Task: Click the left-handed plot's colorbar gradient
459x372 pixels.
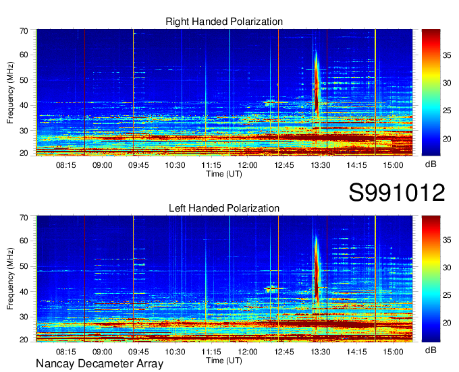Action: pyautogui.click(x=431, y=279)
